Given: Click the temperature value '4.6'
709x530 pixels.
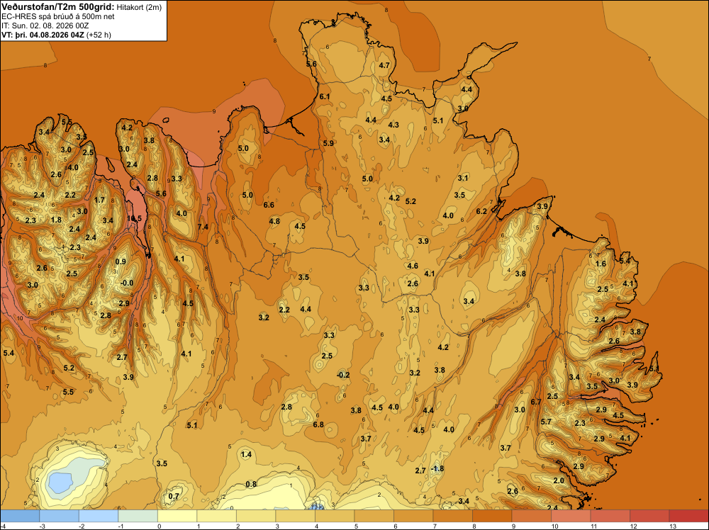Looking at the screenshot, I should click(x=413, y=266).
